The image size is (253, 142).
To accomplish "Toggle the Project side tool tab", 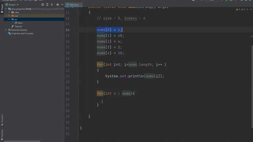I will pos(2,9).
